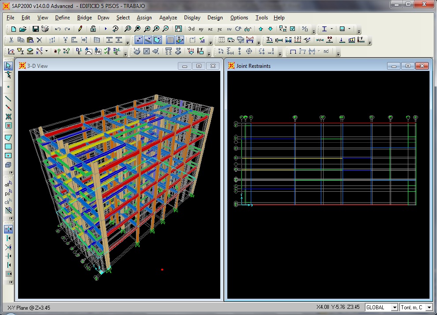Screen dimensions: 437x315
Task: Open the File menu
Action: click(10, 18)
